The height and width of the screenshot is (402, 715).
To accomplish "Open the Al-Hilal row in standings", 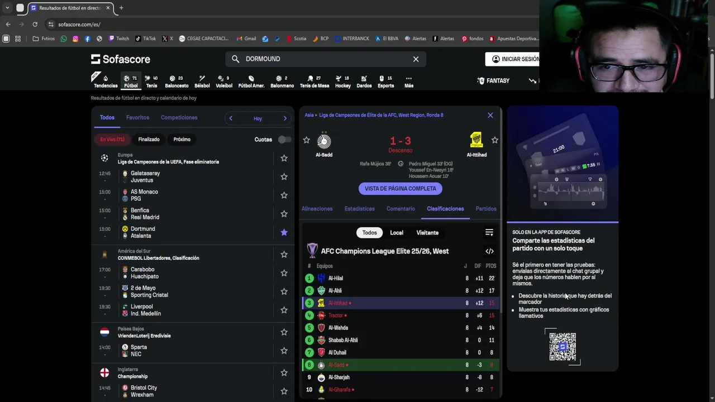I will [x=401, y=278].
